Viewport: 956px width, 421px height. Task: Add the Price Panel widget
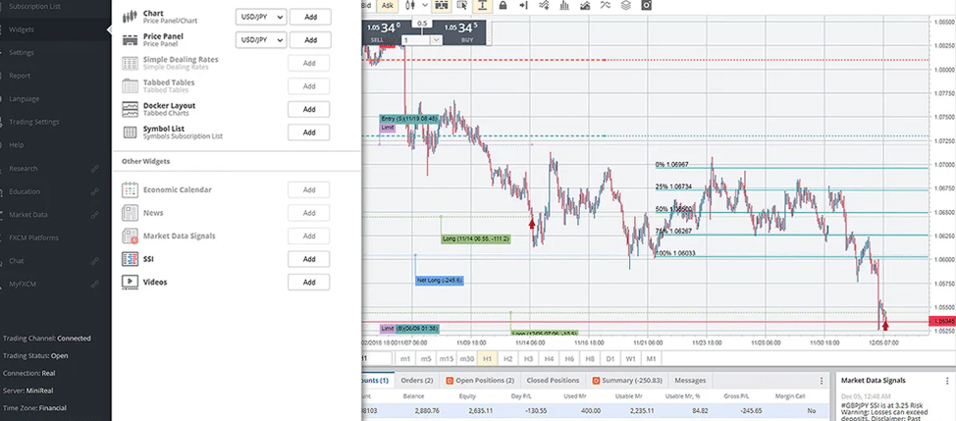310,40
